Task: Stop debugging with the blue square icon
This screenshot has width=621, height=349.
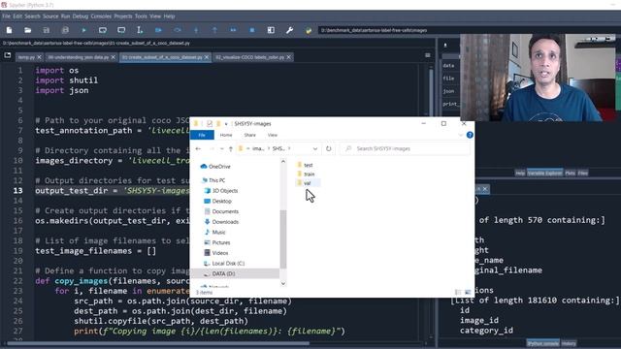Action: tap(252, 30)
